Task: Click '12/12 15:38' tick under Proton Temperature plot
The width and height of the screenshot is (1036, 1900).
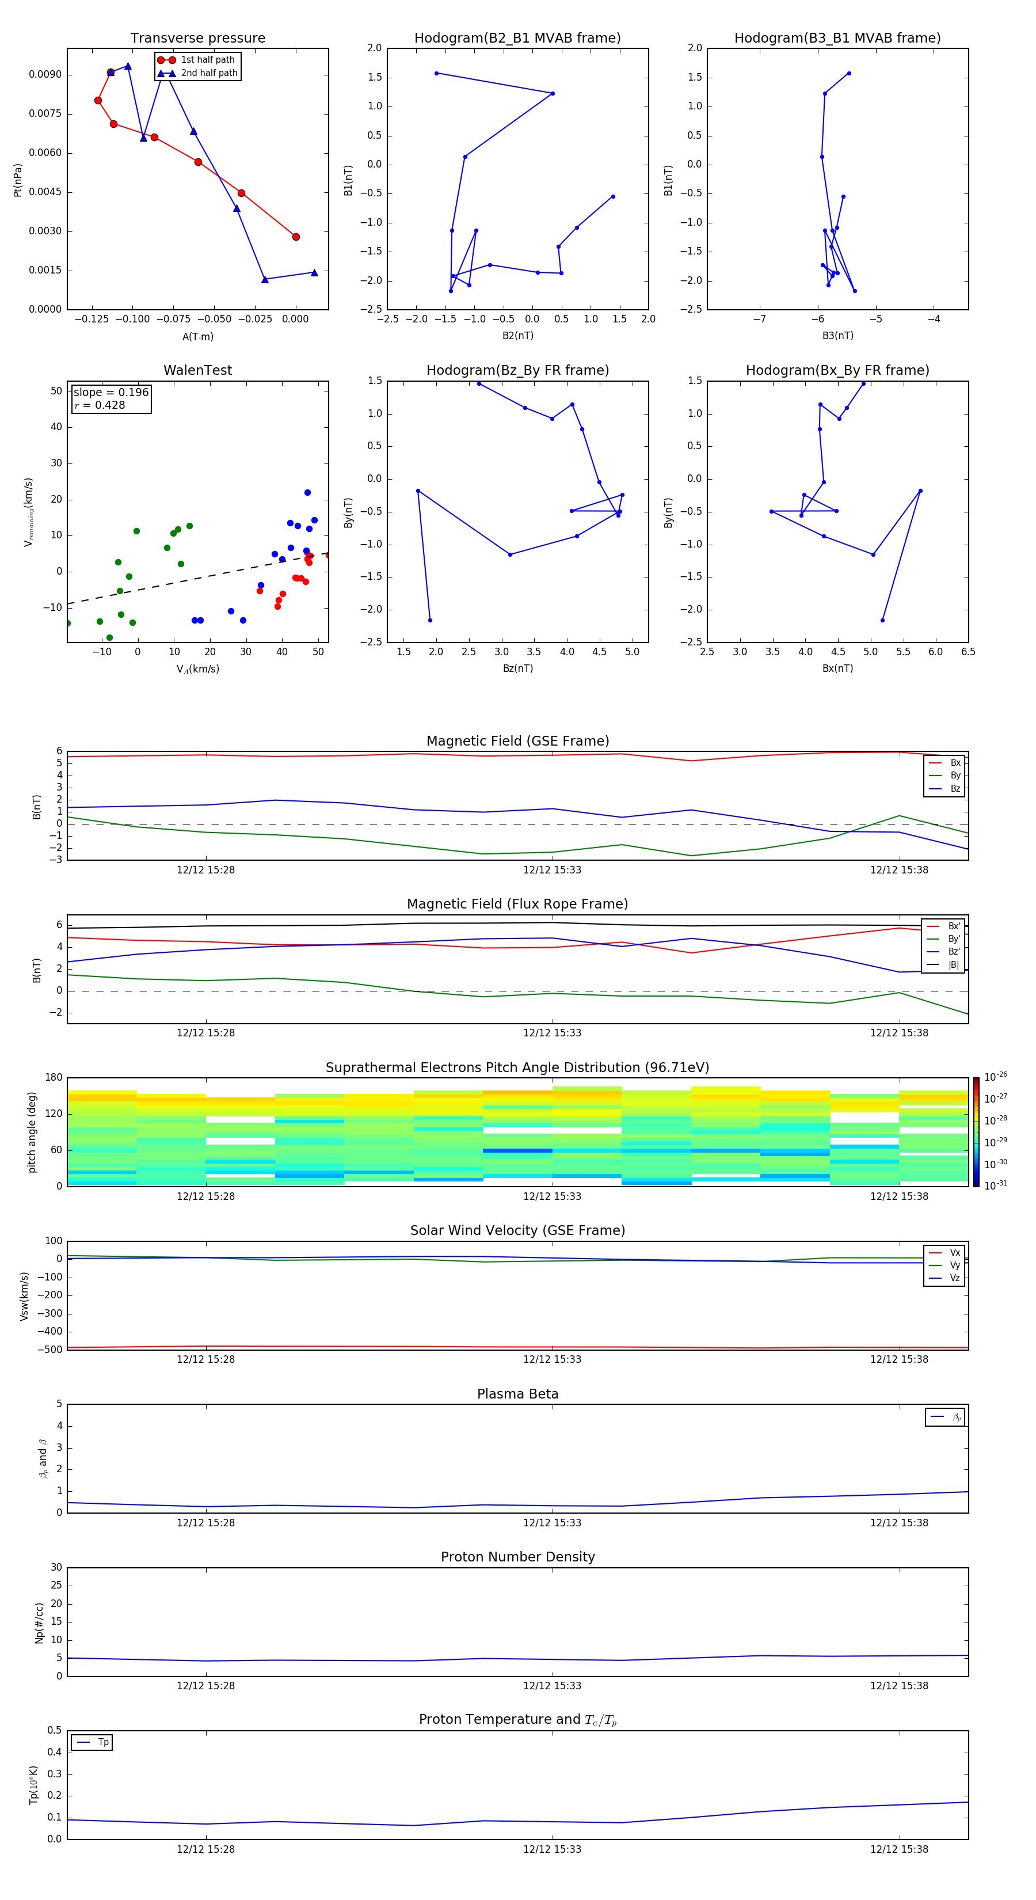Action: tap(899, 1850)
